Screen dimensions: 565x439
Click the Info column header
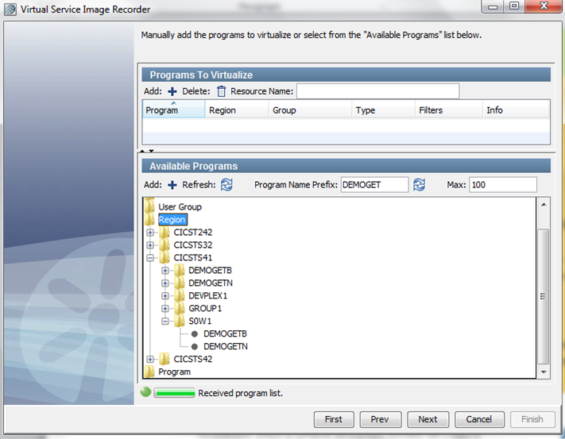pos(516,110)
